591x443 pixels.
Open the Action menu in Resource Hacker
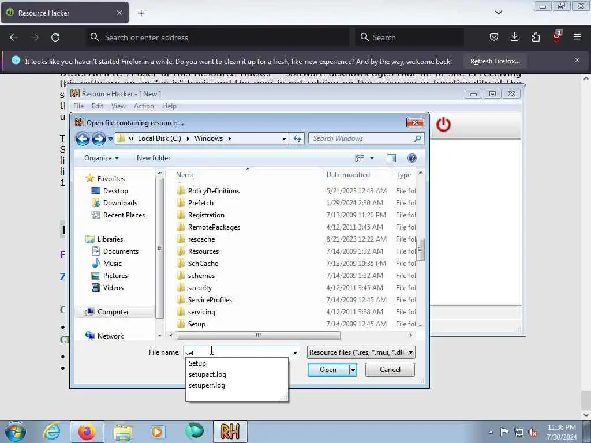click(144, 106)
